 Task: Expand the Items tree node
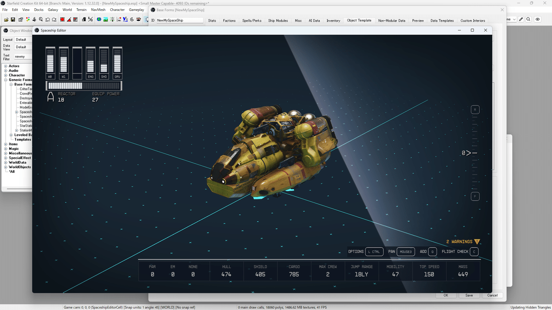pos(6,144)
